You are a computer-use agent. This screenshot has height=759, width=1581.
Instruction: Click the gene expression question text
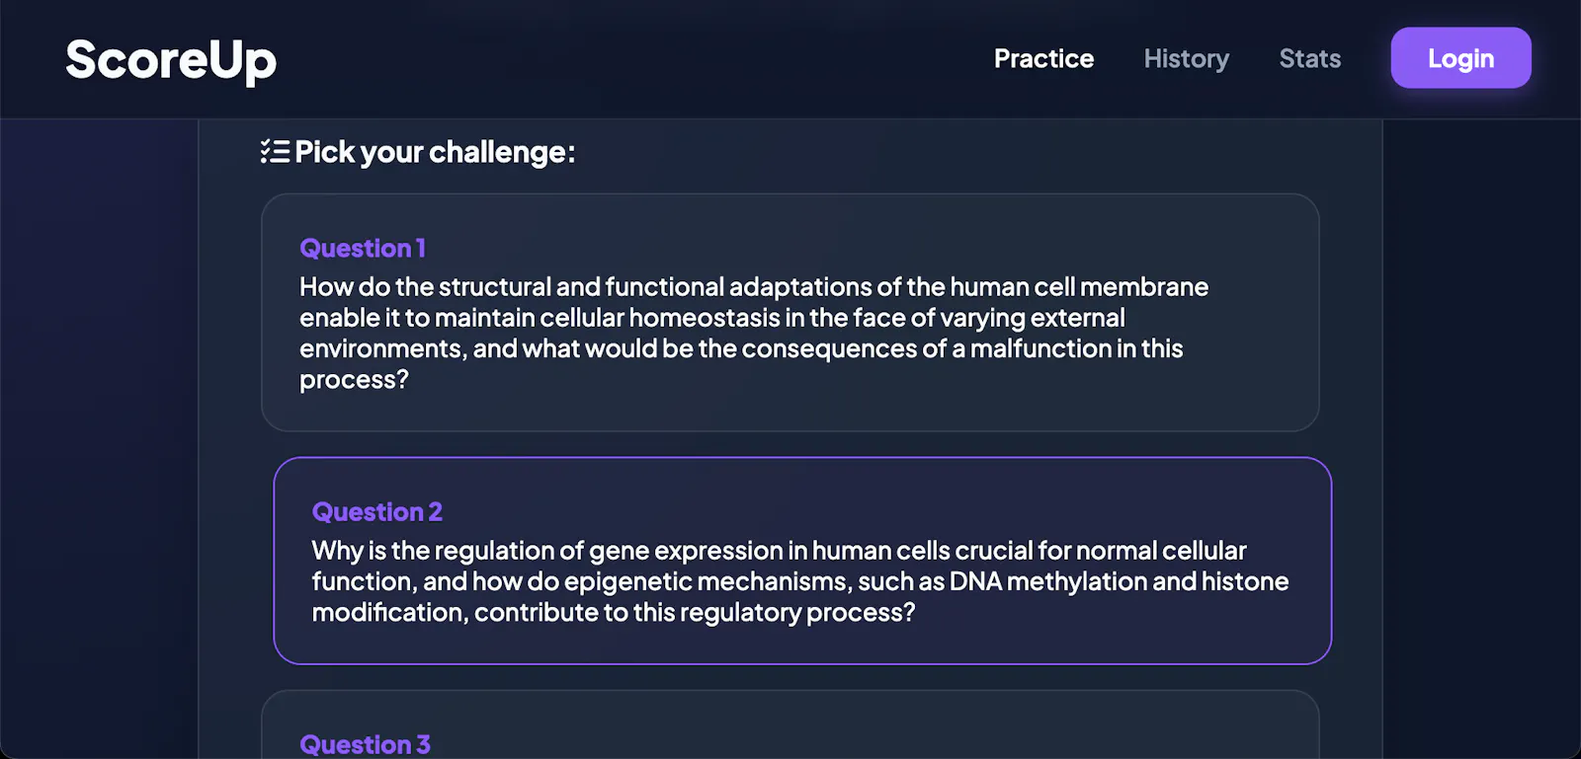800,581
